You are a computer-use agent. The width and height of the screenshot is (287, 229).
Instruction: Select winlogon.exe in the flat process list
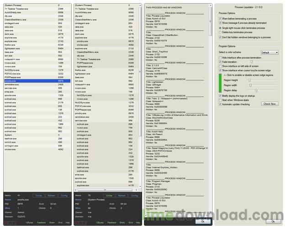click(37, 146)
